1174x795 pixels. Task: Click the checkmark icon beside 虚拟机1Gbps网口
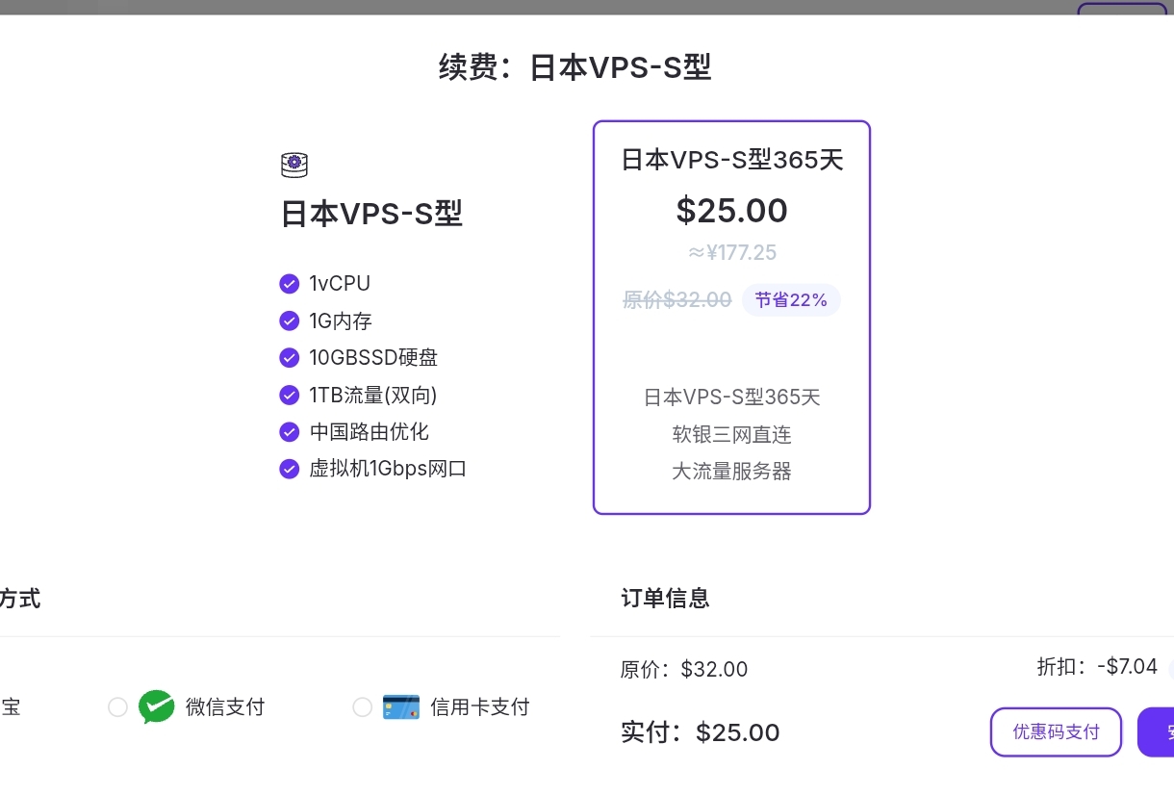click(289, 469)
